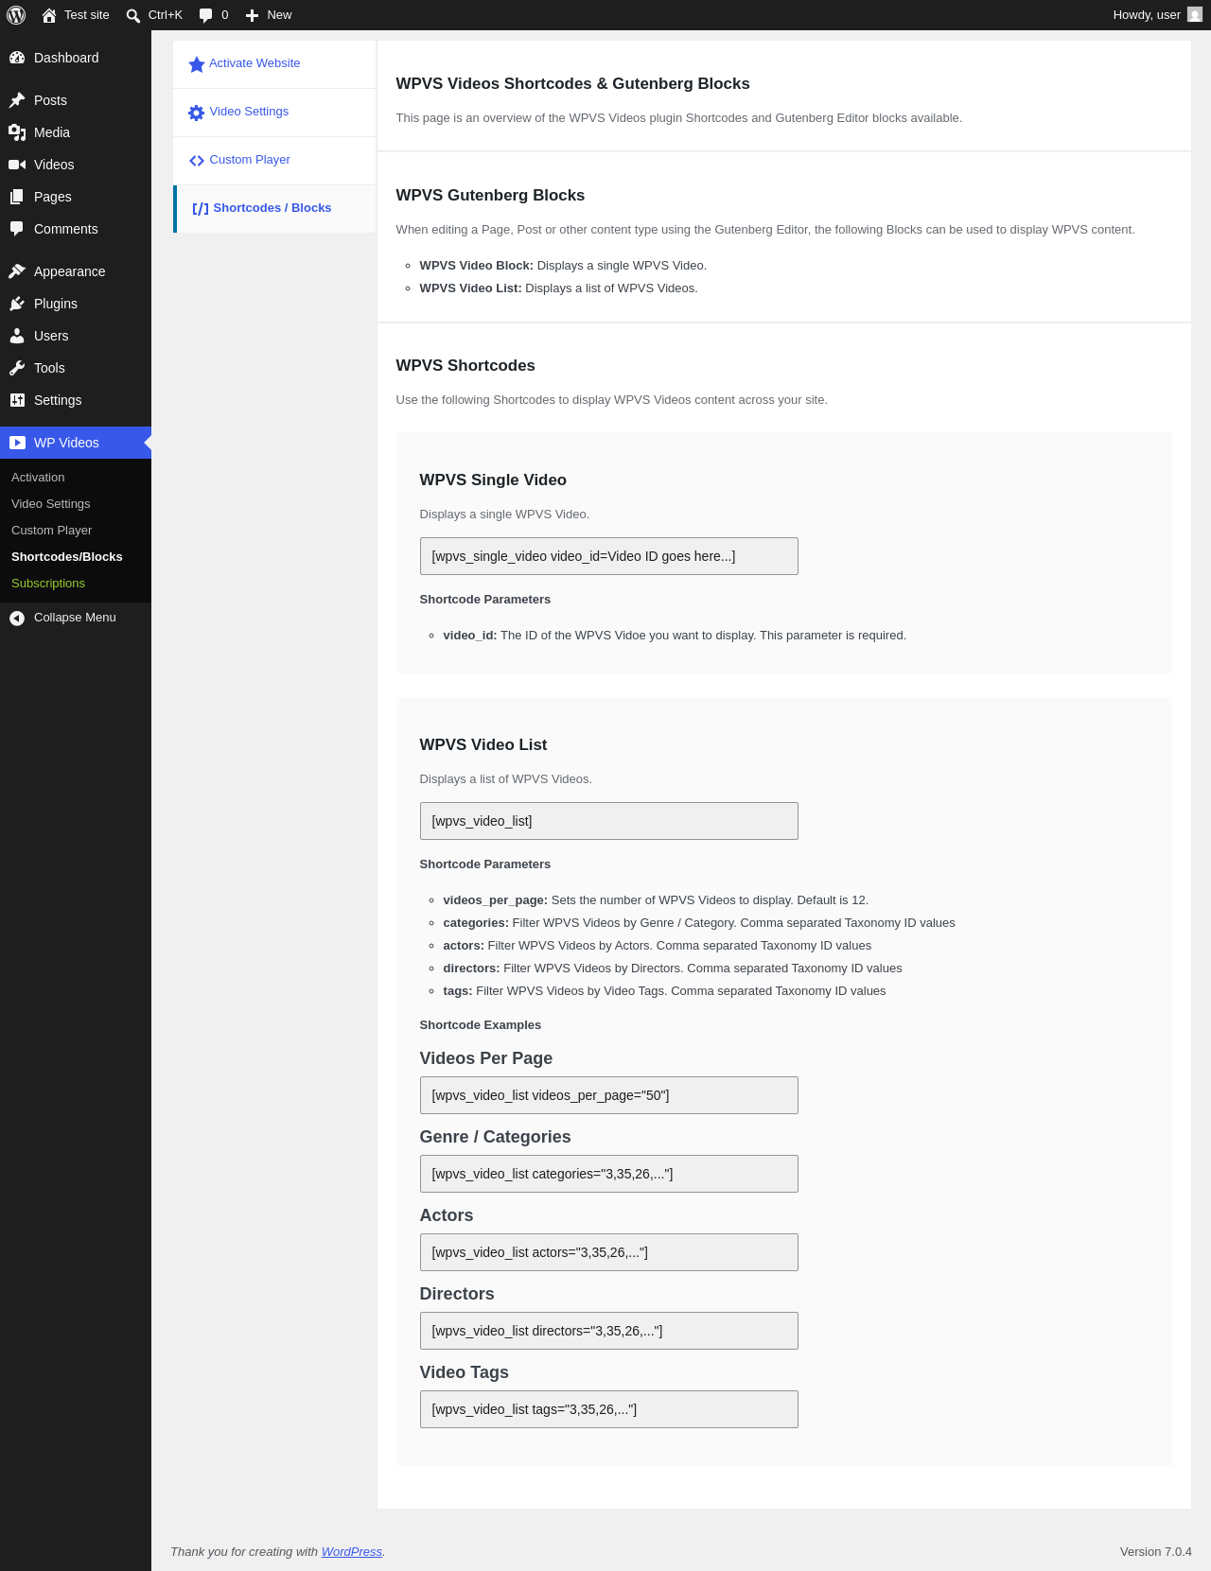Click the Appearance paintbrush icon
The width and height of the screenshot is (1211, 1571).
coord(17,271)
